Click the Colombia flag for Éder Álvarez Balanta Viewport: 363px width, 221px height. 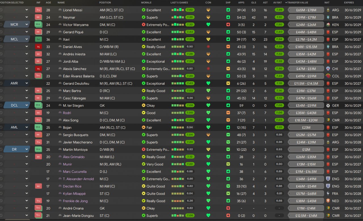(x=328, y=76)
